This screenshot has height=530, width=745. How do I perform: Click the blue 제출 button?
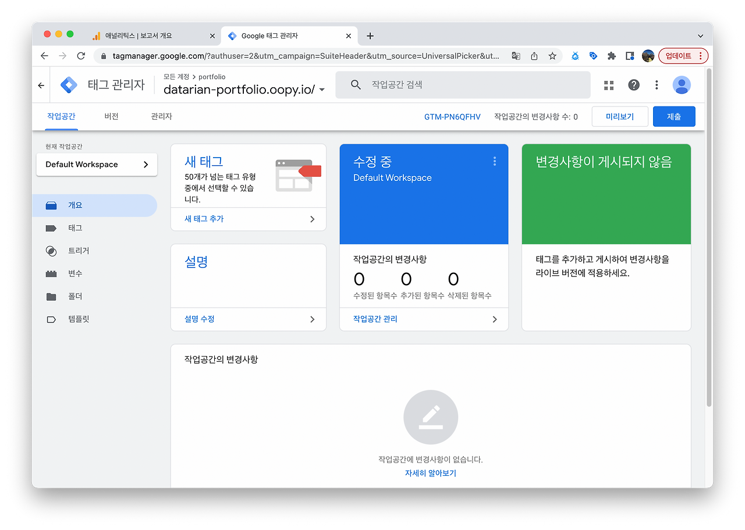674,116
